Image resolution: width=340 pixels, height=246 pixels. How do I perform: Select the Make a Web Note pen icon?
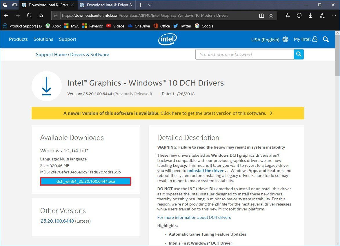[322, 16]
